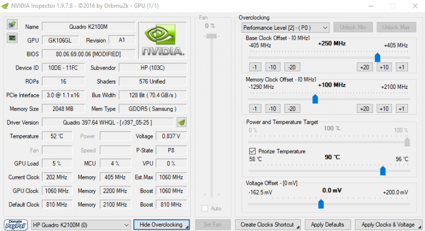
Task: Click the temperature target slider handle
Action: [x=382, y=171]
